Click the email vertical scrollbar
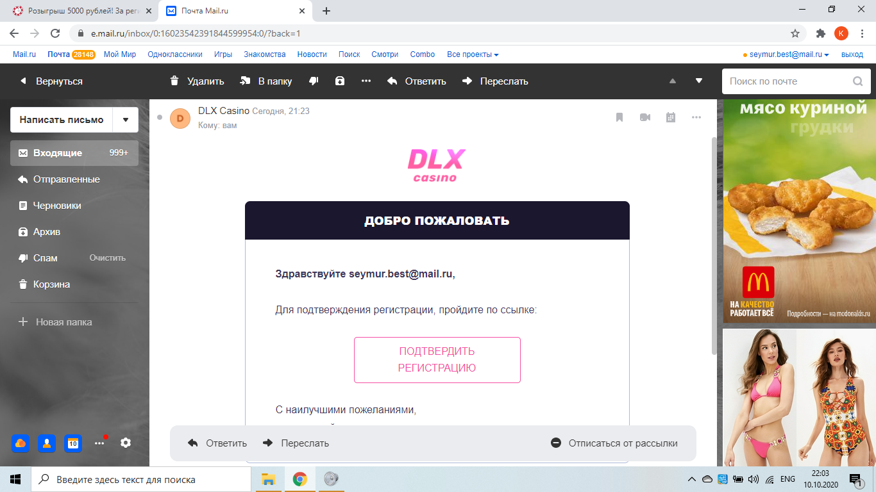Viewport: 876px width, 492px height. (x=714, y=246)
